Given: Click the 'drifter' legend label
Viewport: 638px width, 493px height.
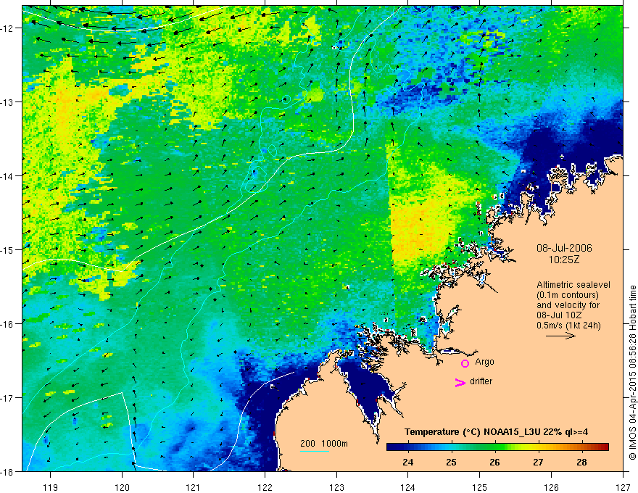Looking at the screenshot, I should click(481, 381).
